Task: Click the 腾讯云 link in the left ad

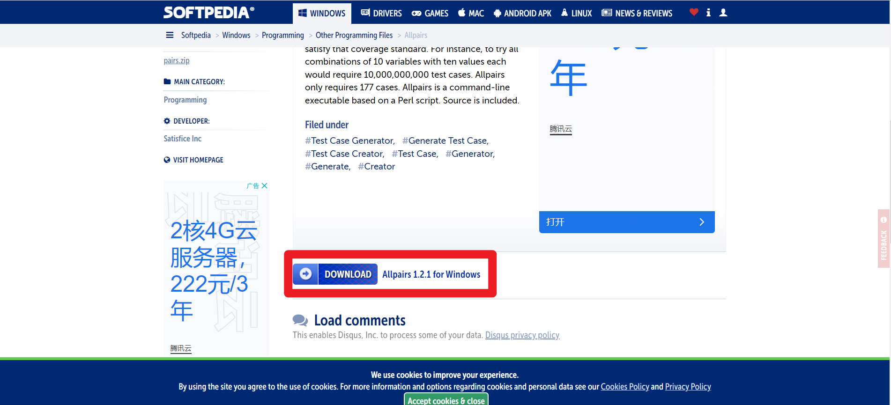Action: coord(181,348)
